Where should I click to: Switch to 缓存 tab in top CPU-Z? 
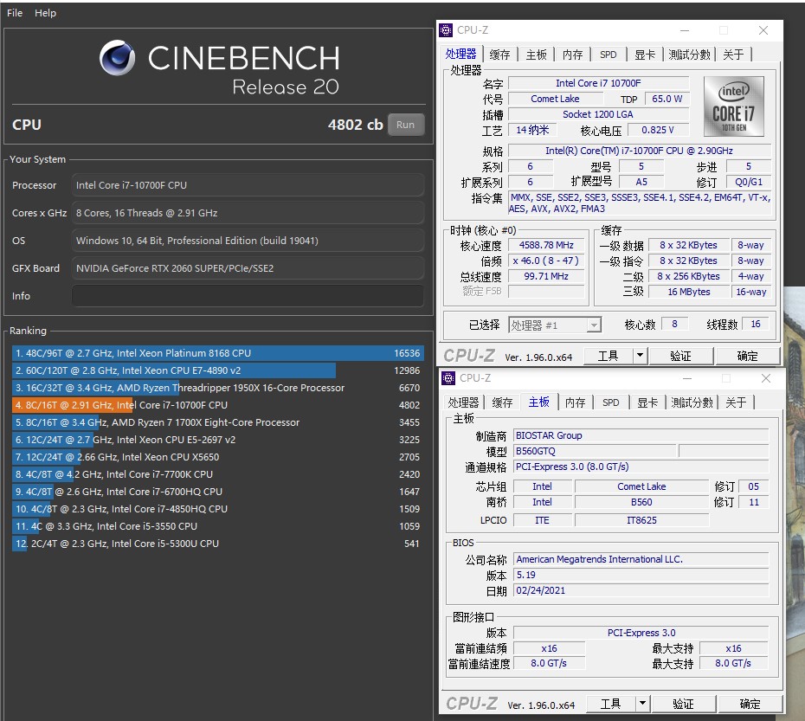point(499,55)
